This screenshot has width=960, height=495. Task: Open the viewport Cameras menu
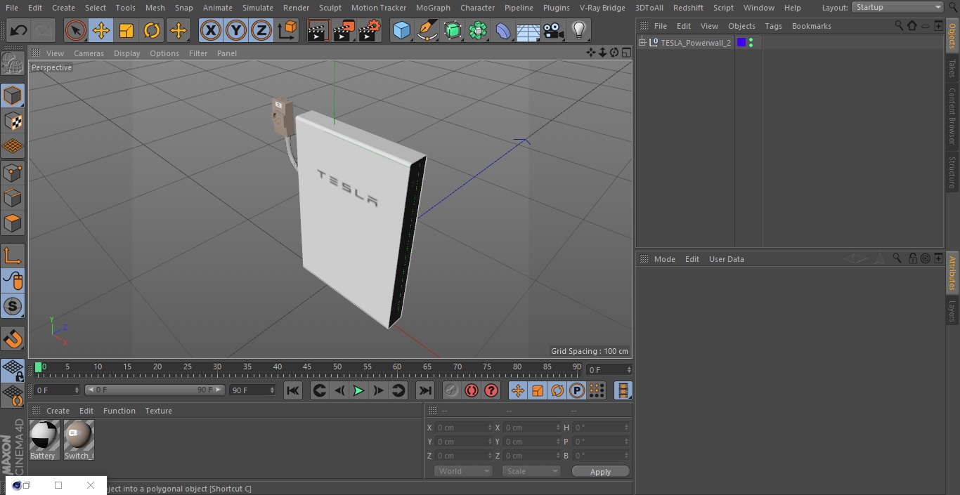click(x=89, y=53)
